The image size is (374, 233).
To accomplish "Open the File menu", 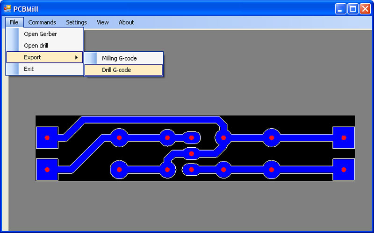I will coord(14,22).
